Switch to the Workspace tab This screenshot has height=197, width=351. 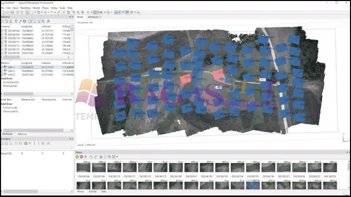(8, 134)
